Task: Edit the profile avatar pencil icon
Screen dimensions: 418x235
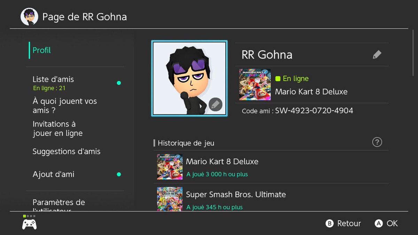Action: coord(216,104)
